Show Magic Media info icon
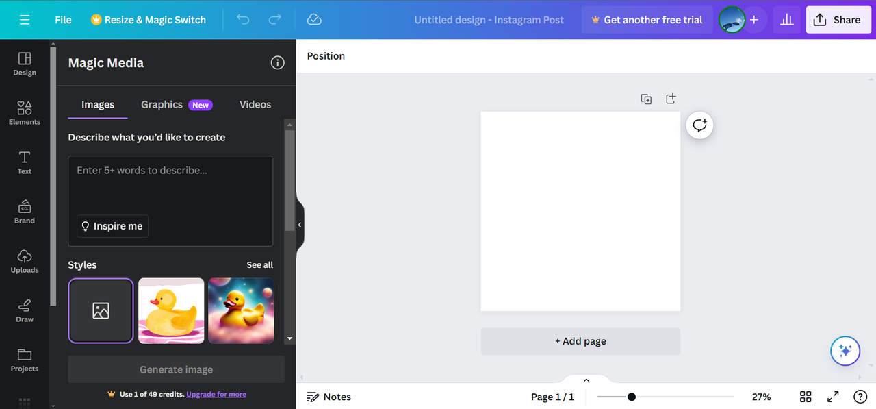Image resolution: width=876 pixels, height=409 pixels. (x=277, y=63)
